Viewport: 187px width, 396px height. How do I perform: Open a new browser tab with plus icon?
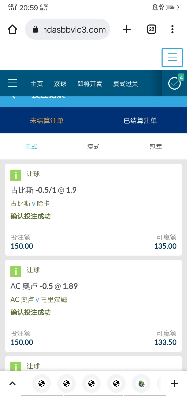[126, 29]
